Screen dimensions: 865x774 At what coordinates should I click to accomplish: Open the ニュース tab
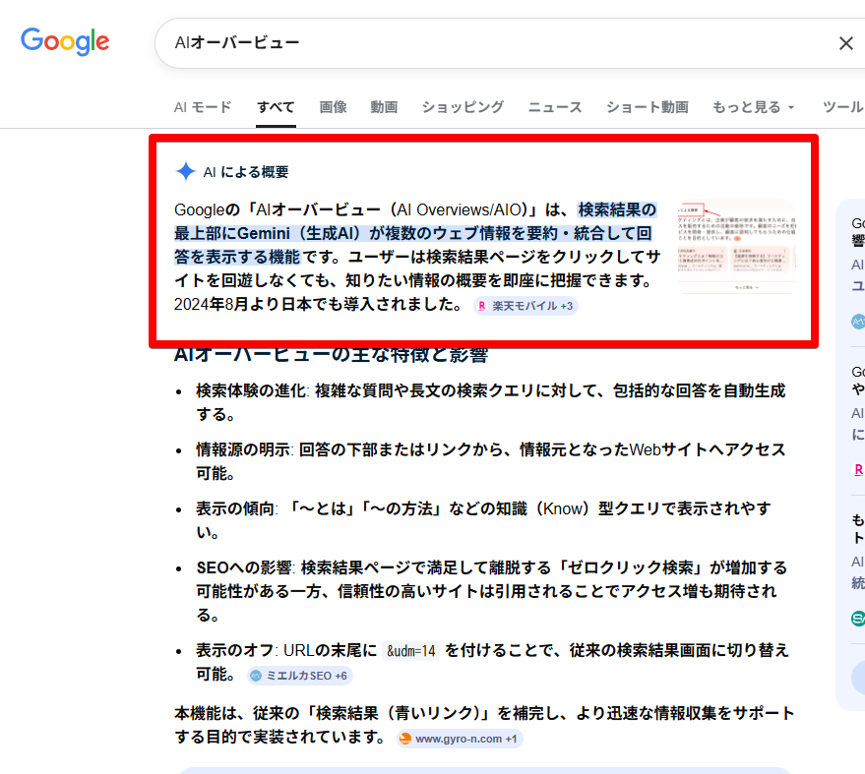coord(555,107)
